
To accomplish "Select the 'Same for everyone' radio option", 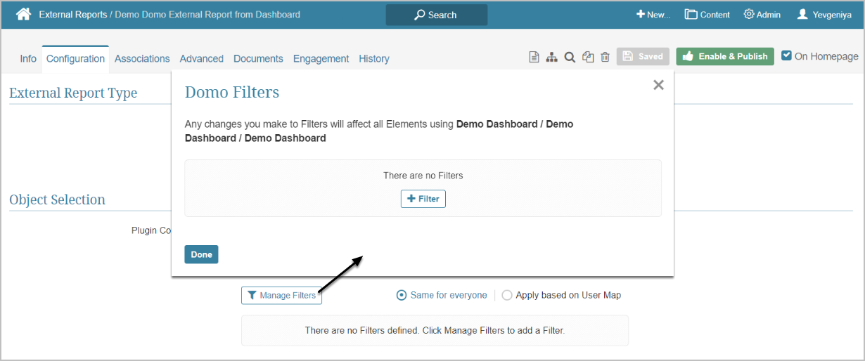I will pos(402,296).
